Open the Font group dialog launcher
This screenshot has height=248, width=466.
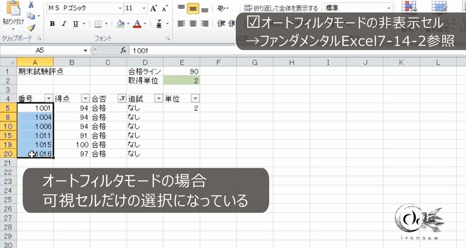168,38
